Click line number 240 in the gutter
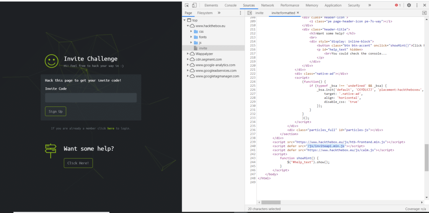The height and width of the screenshot is (213, 429). click(x=253, y=146)
